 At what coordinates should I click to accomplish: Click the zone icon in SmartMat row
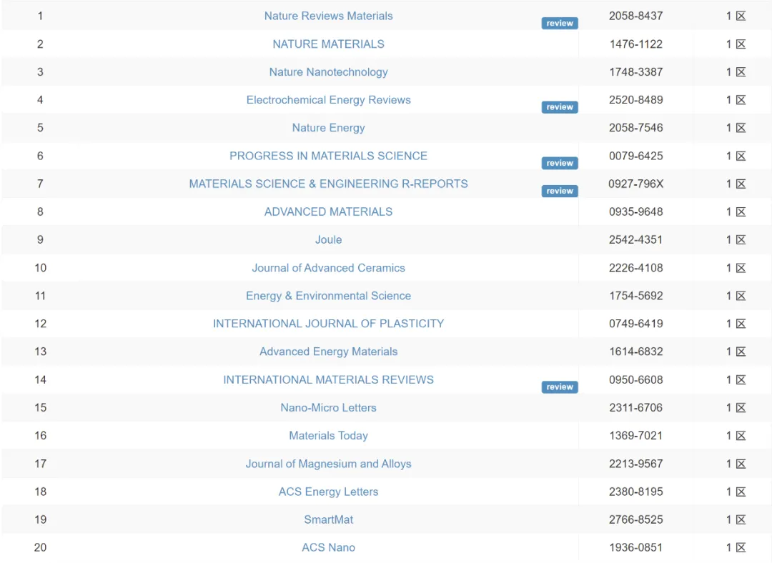point(741,519)
